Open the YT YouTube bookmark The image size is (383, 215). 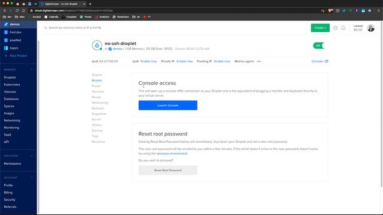tap(147, 17)
